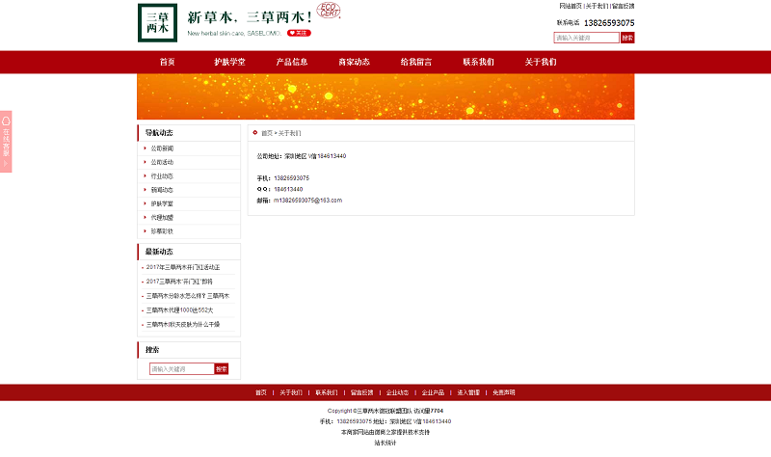
Task: Go to 给我留言 in the navigation bar
Action: (x=416, y=62)
